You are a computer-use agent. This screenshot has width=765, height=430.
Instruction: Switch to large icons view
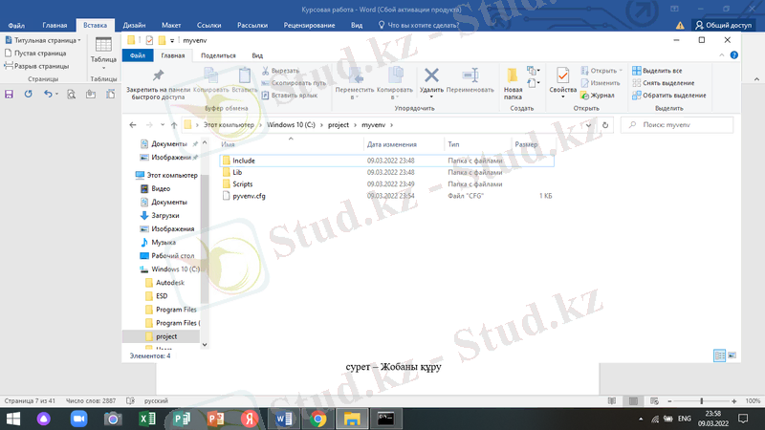click(732, 355)
